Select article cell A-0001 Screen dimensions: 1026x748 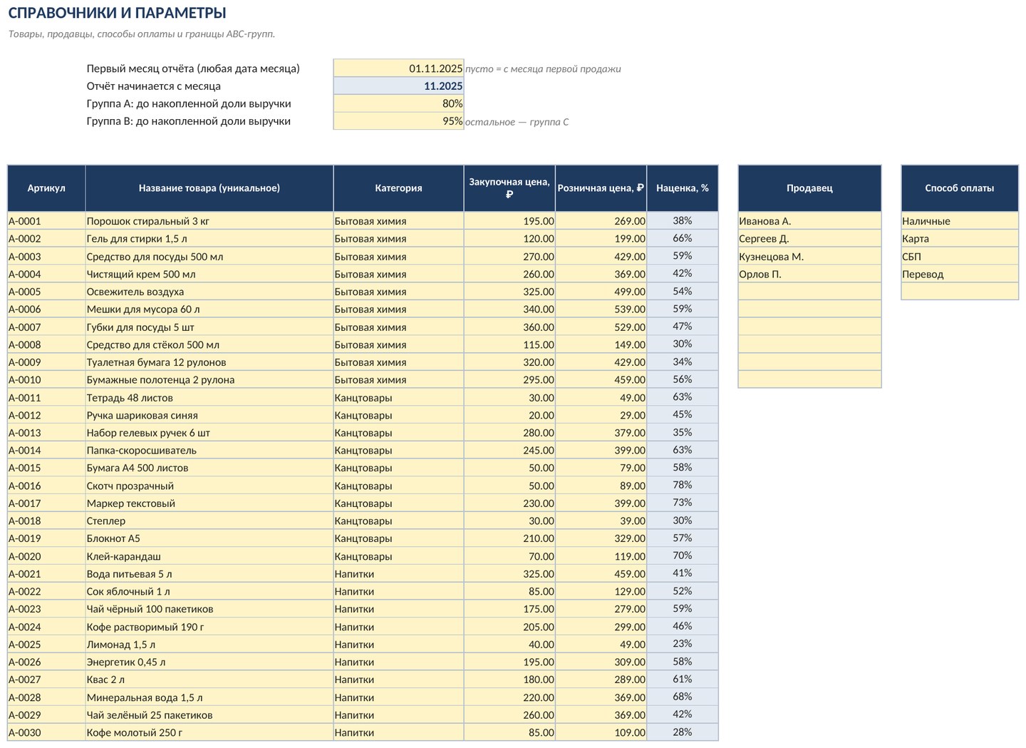pos(46,221)
